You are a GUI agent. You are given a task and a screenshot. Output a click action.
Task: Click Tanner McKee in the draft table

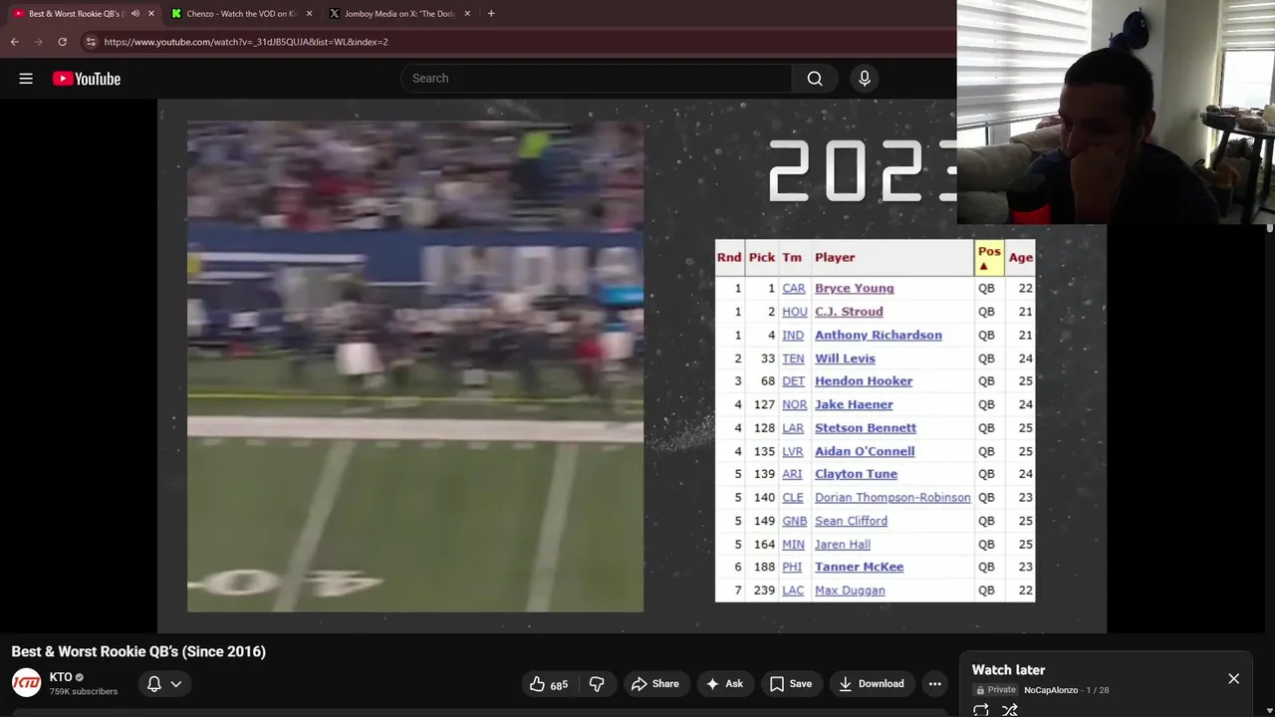tap(859, 568)
